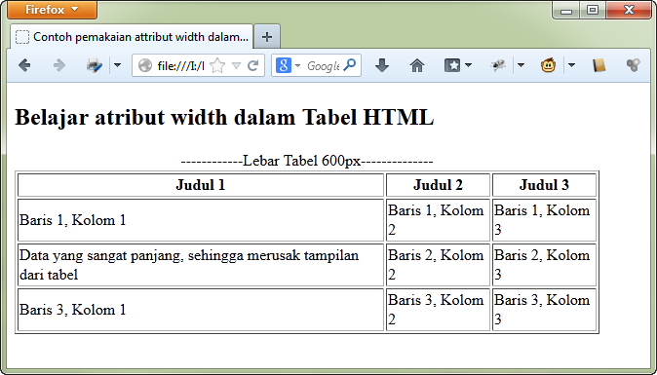Open the Greasemonkey dropdown arrow
This screenshot has width=657, height=375.
[x=571, y=65]
